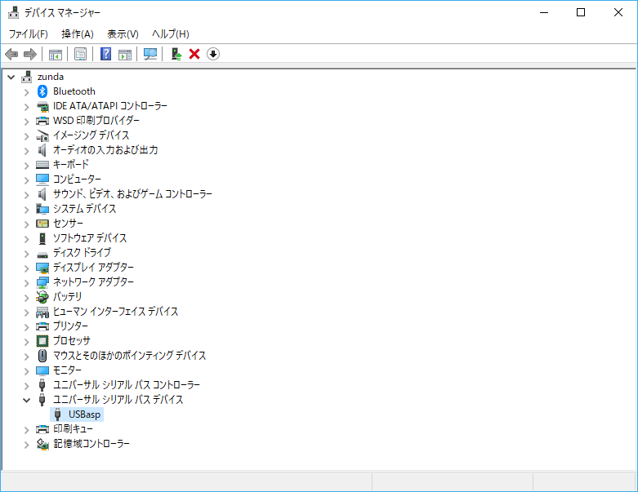Select the 記憶域コントローラー label
Image resolution: width=638 pixels, height=492 pixels.
[x=91, y=444]
